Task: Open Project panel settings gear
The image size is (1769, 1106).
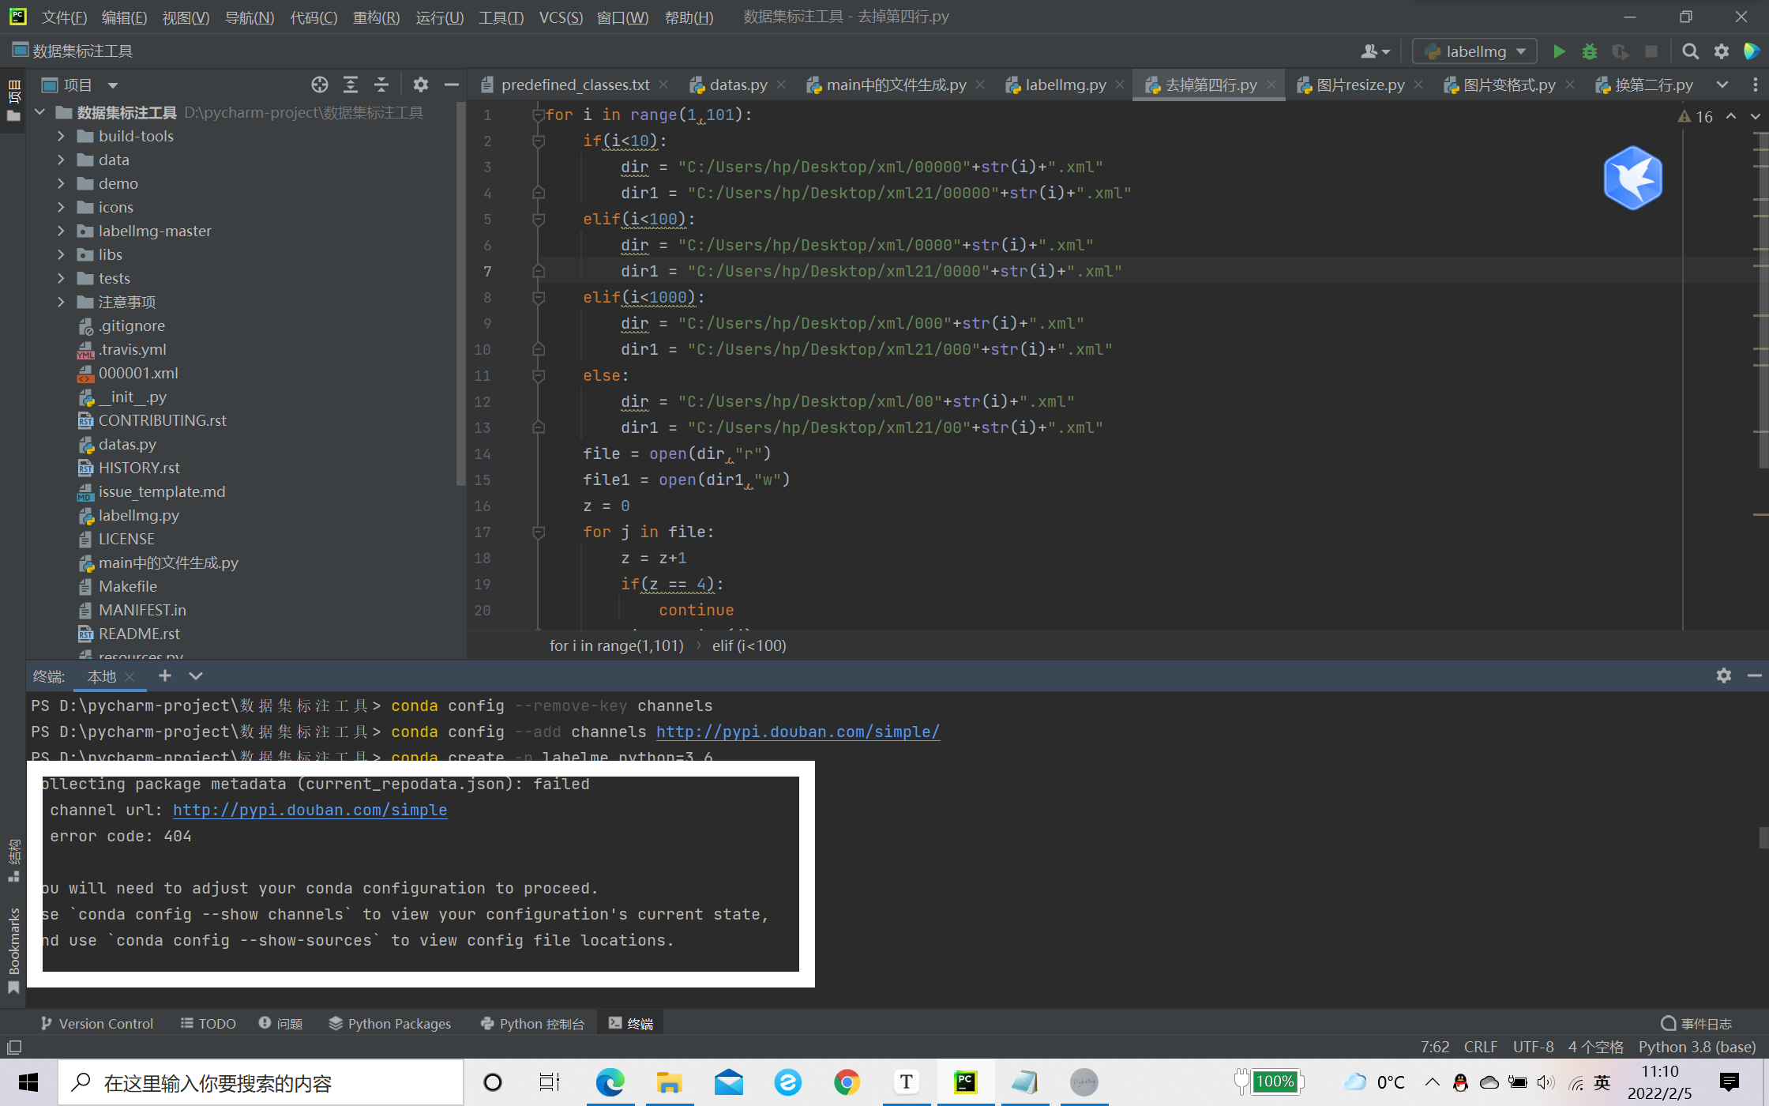Action: 420,85
